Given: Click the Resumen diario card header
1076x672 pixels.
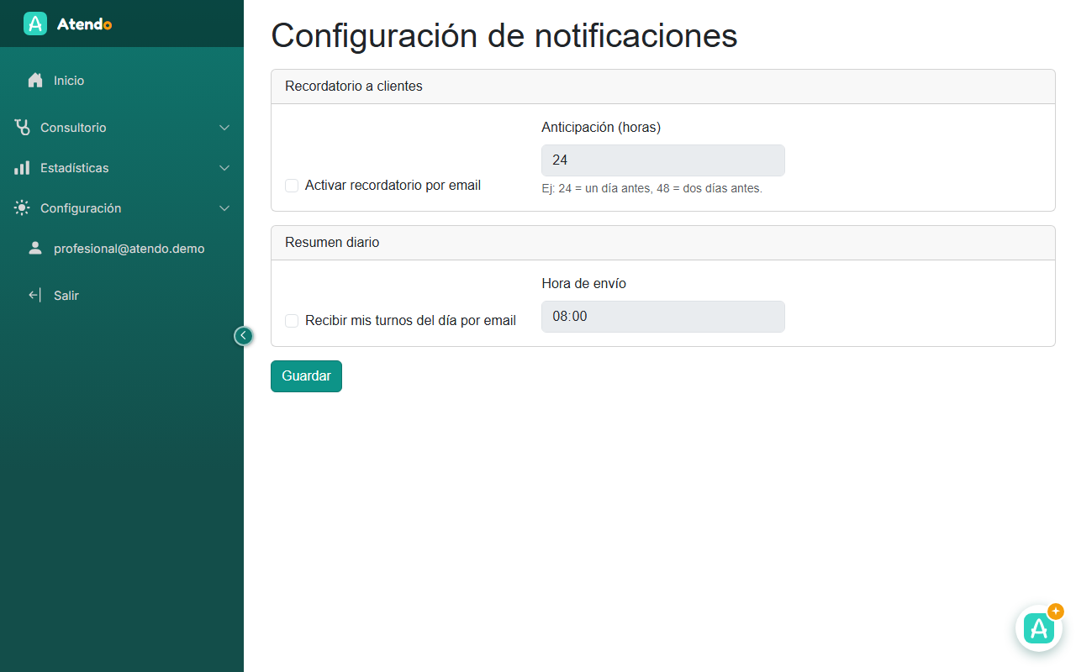Looking at the screenshot, I should tap(663, 243).
